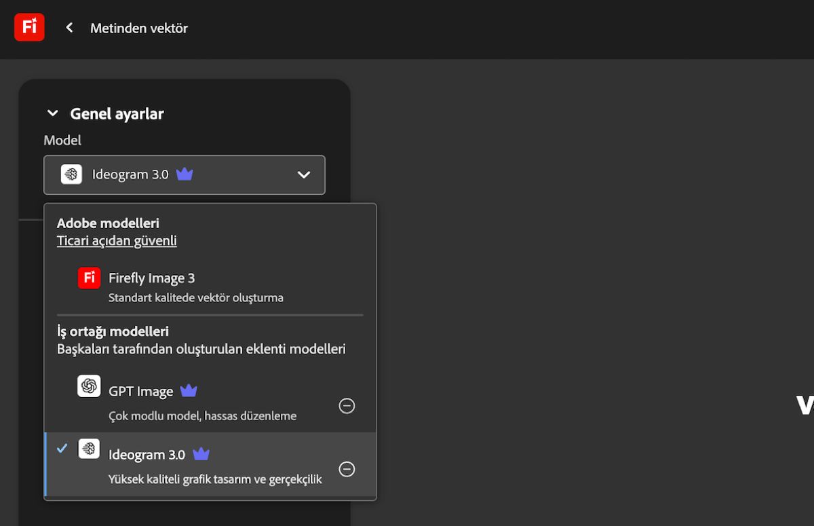Click 'Standart kalitede vektör oluşturma' description
Screen dimensions: 814x526
point(196,297)
